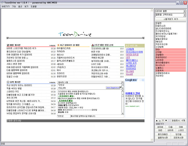Viewport: 188px width, 146px height.
Task: Click the 읽음표시 button
Action: pyautogui.click(x=176, y=121)
